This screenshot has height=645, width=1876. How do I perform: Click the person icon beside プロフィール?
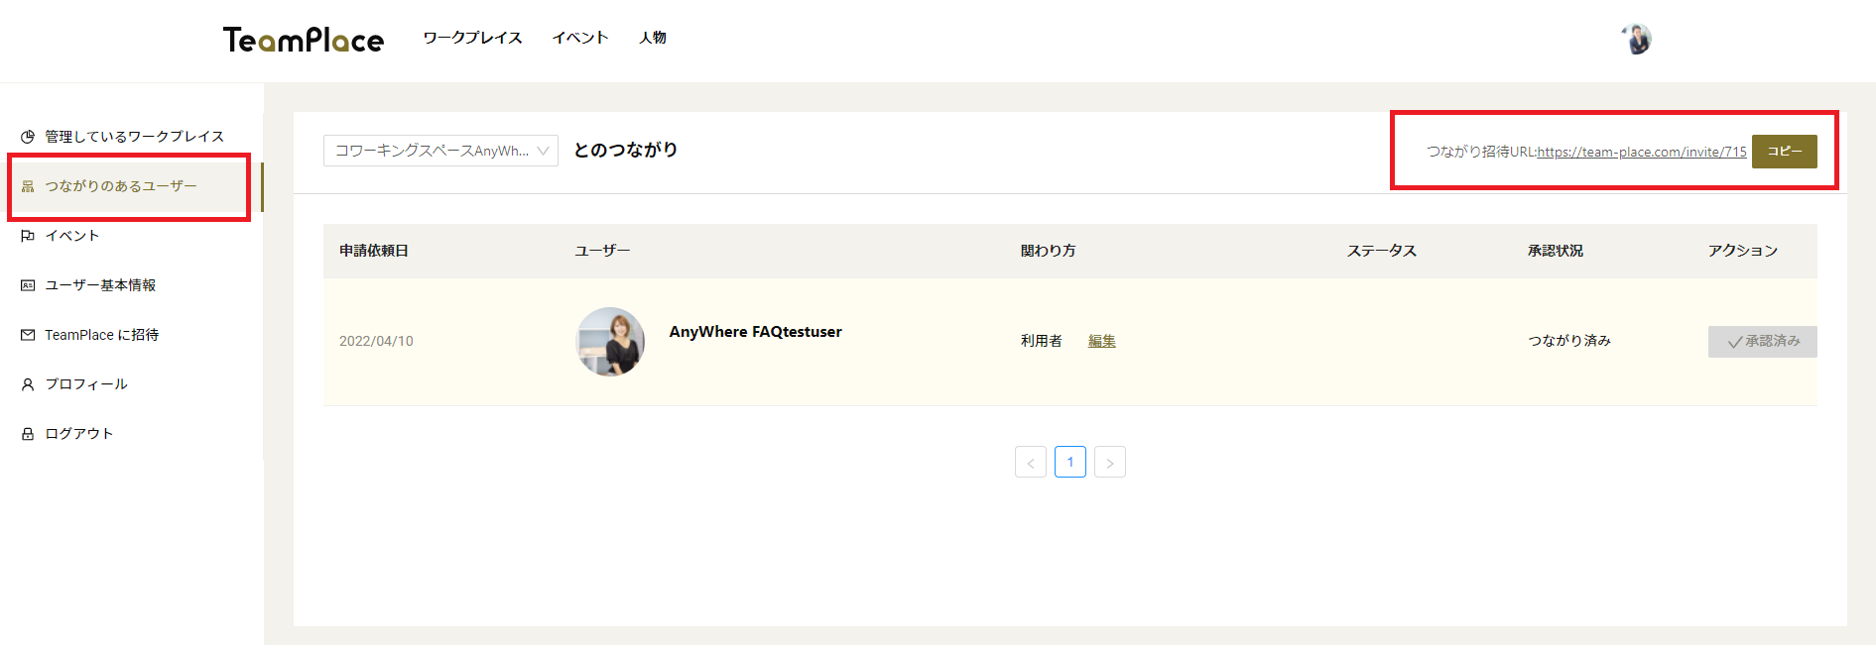[28, 384]
